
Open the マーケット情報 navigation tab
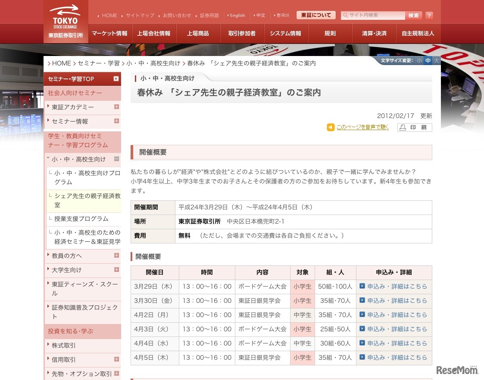point(108,33)
